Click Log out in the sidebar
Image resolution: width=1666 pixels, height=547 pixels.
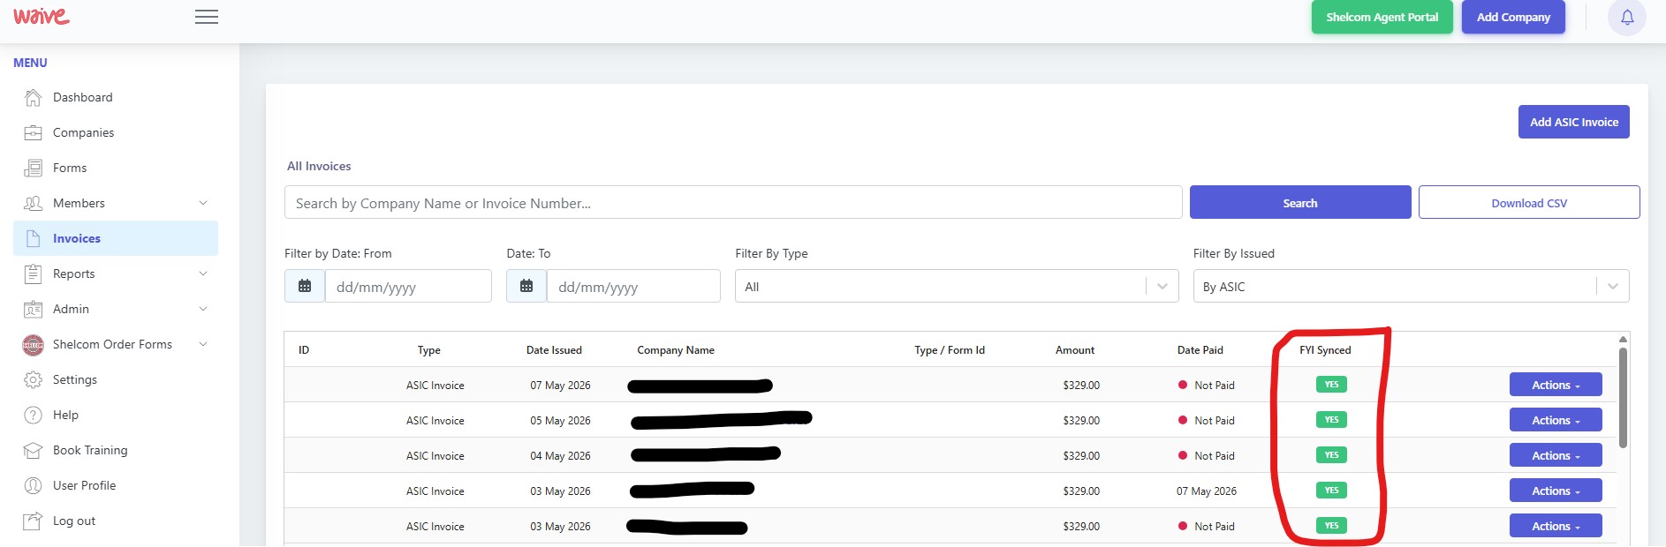[x=116, y=521]
